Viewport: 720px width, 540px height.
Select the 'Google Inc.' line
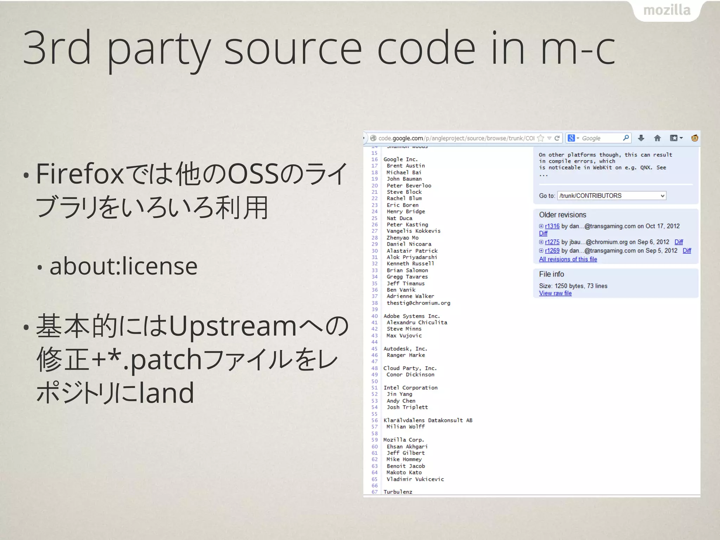coord(400,159)
